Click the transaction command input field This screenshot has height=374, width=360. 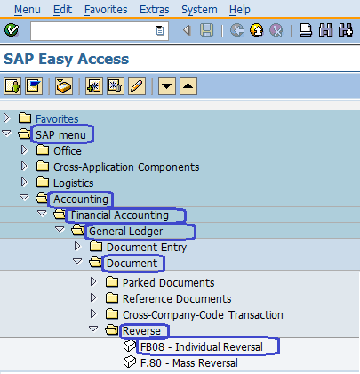click(x=100, y=30)
